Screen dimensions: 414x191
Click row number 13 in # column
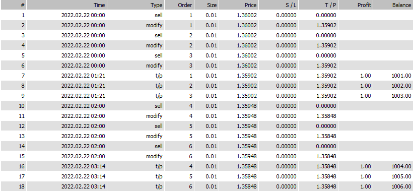click(22, 136)
